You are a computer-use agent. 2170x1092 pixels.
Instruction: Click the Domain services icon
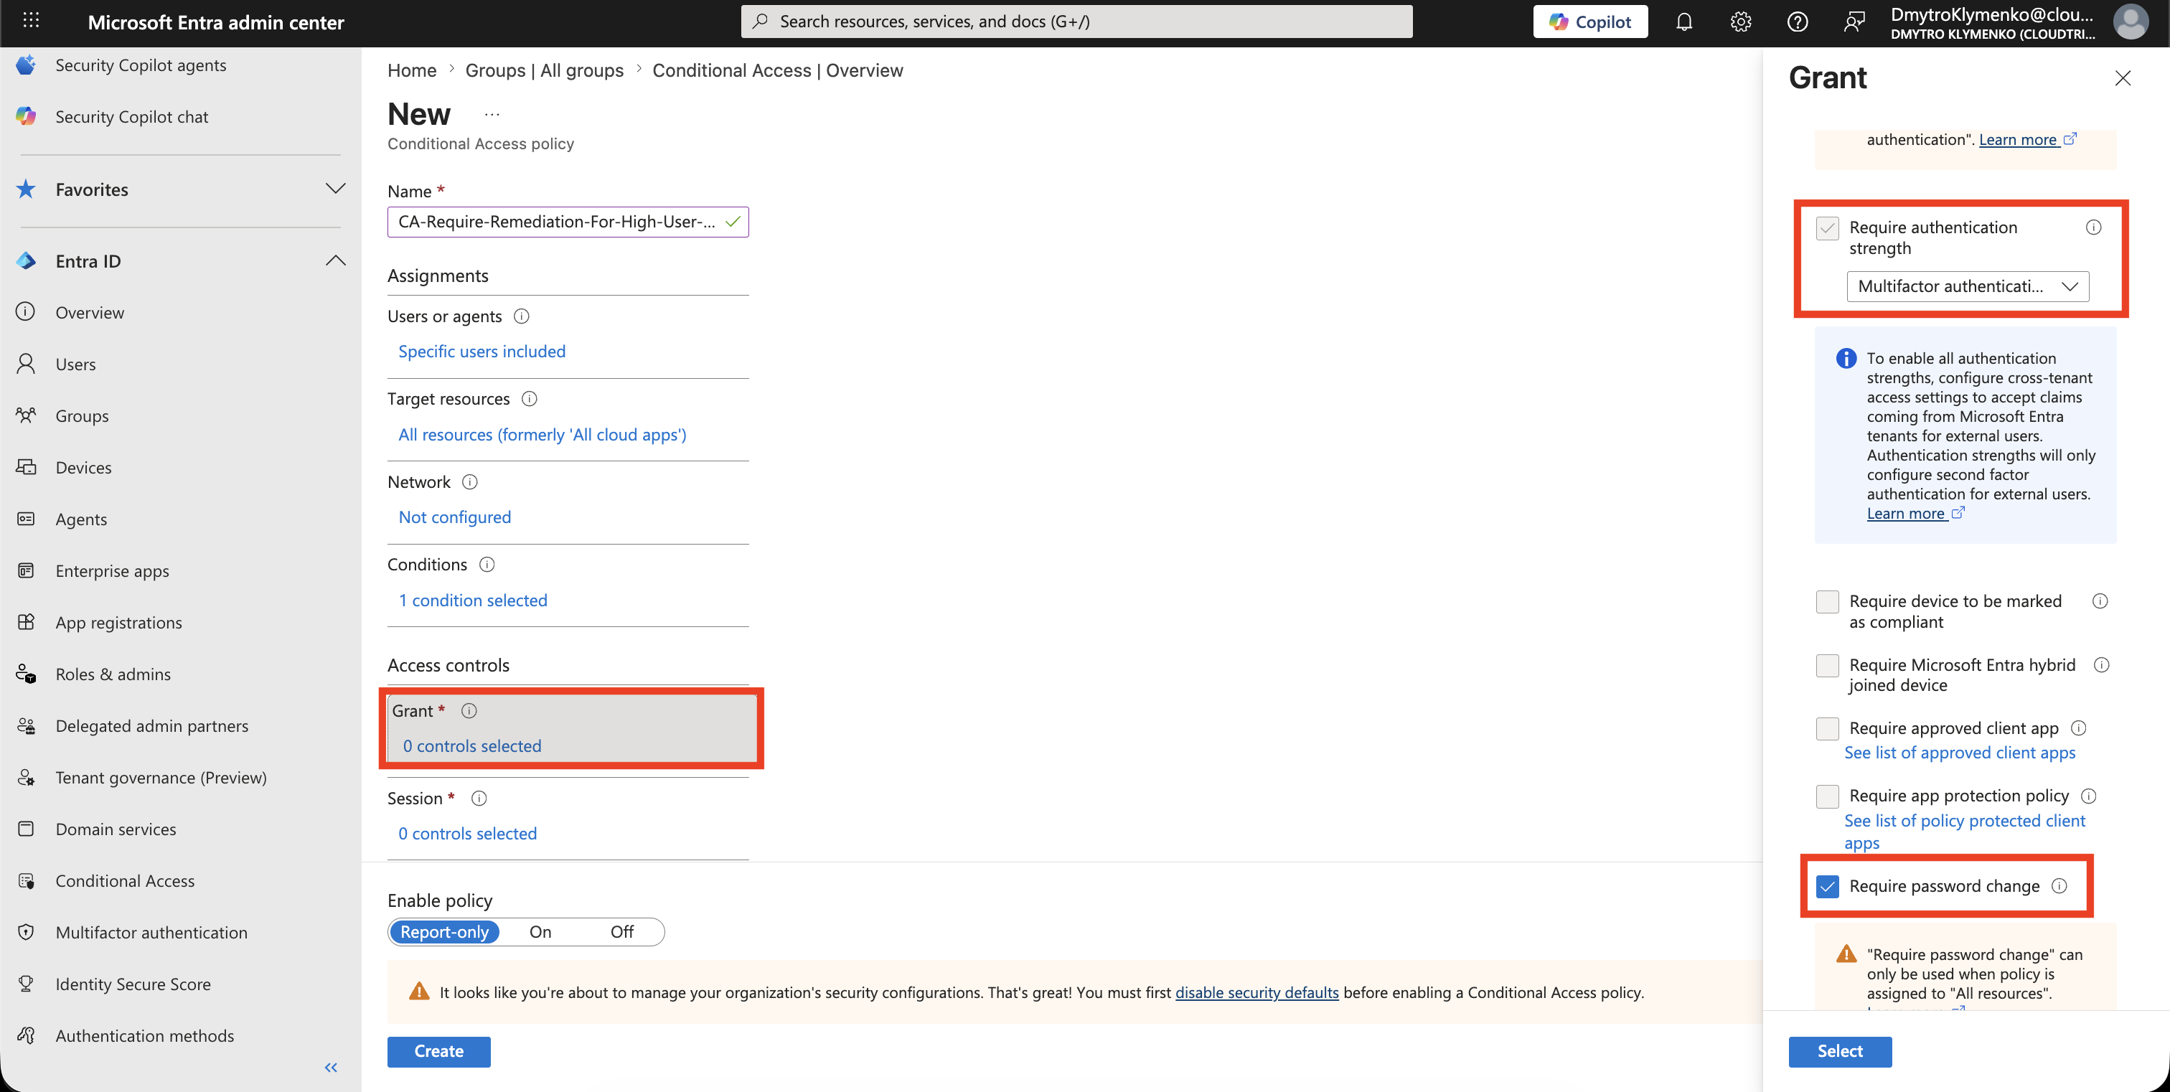point(26,829)
